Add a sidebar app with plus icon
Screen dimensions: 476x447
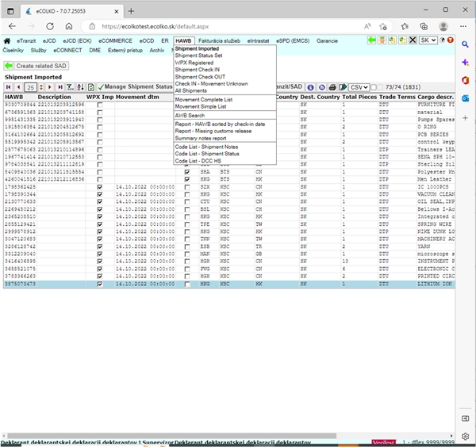(465, 118)
